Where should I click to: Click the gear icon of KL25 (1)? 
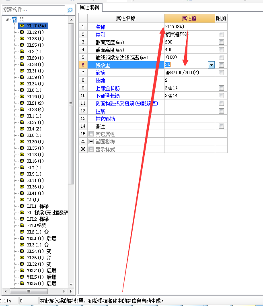(x=22, y=45)
